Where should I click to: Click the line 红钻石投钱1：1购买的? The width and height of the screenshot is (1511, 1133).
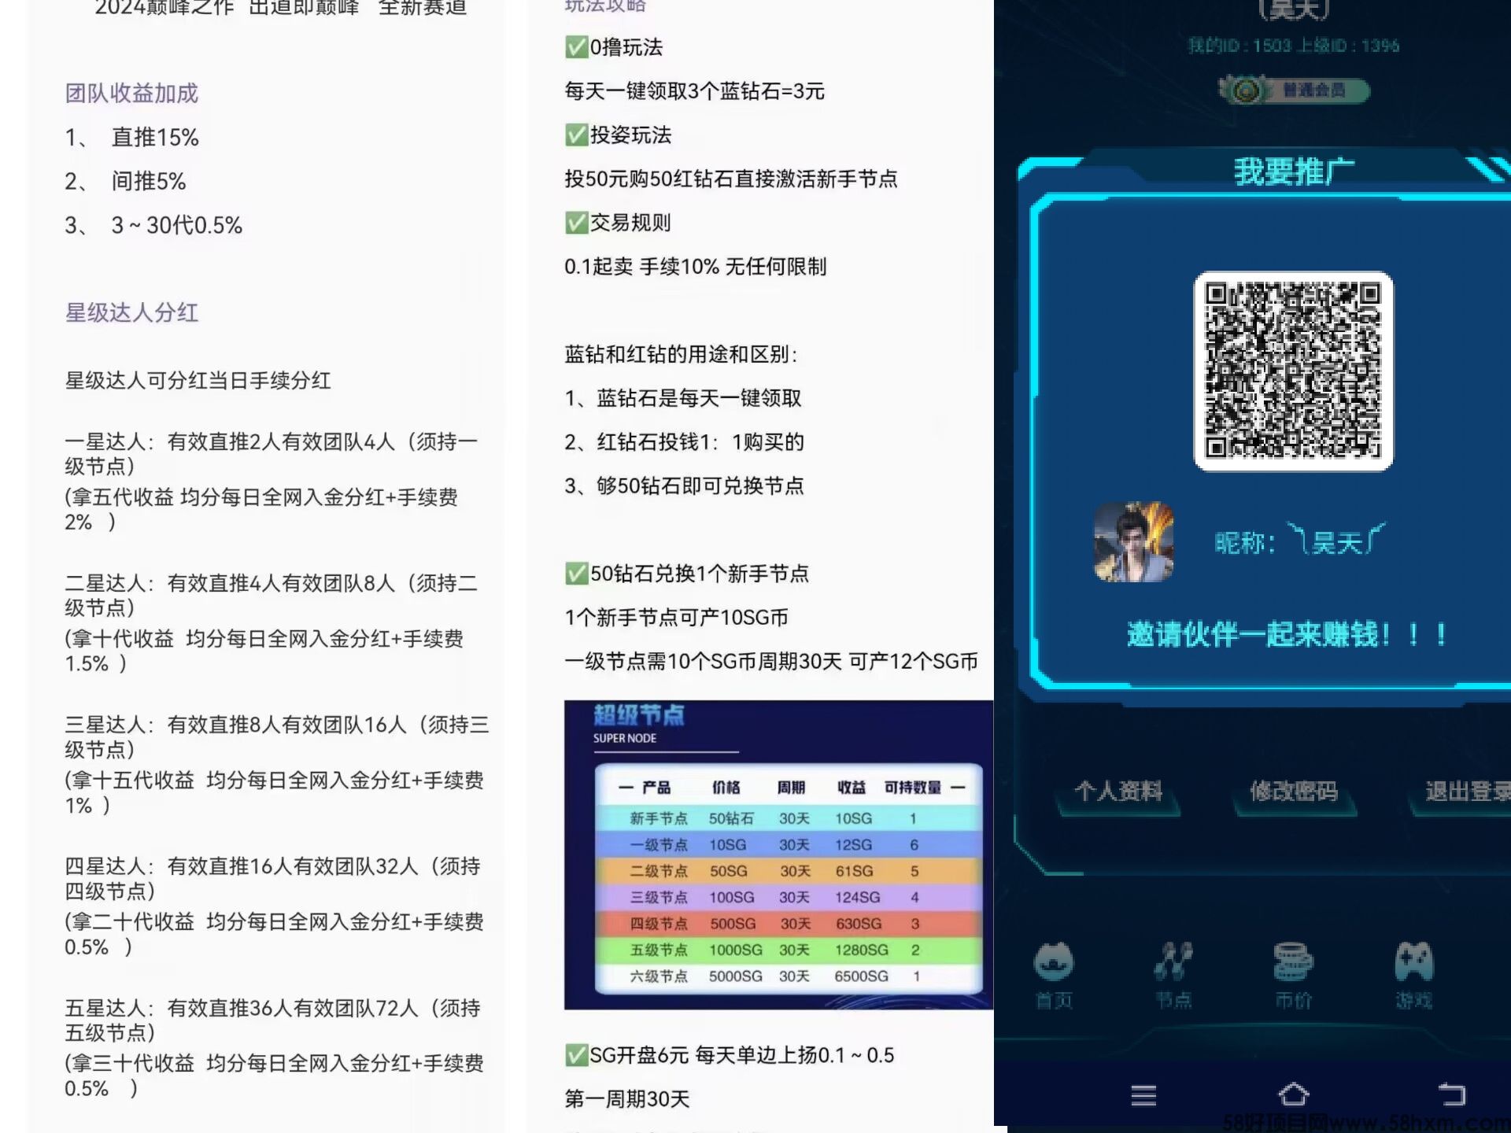coord(685,442)
